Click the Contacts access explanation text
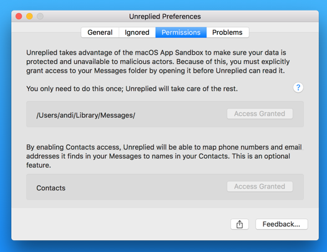 click(164, 156)
